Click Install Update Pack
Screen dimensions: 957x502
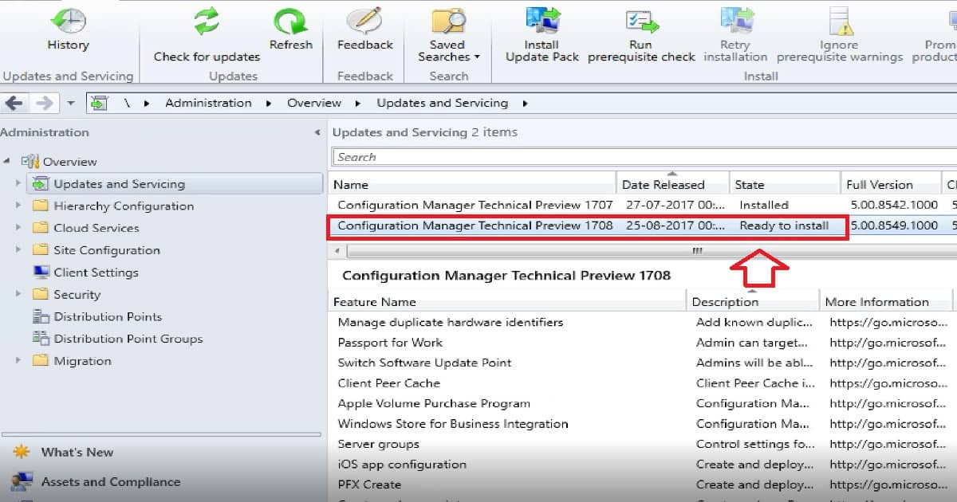pos(542,36)
